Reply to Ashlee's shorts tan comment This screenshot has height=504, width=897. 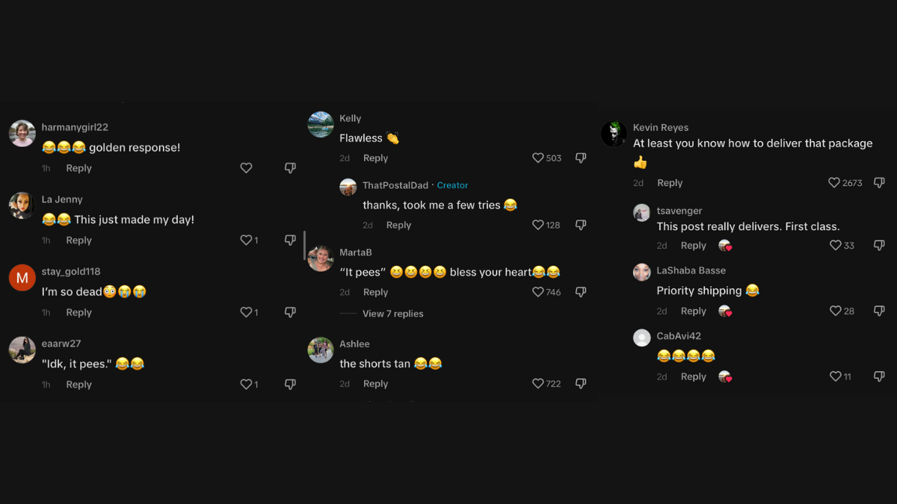(x=375, y=384)
